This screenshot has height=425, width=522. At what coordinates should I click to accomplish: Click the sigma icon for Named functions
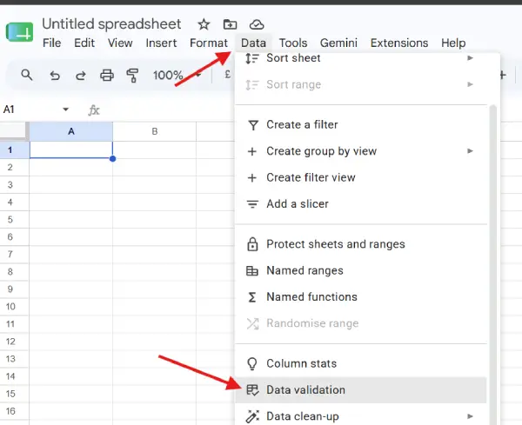(252, 297)
